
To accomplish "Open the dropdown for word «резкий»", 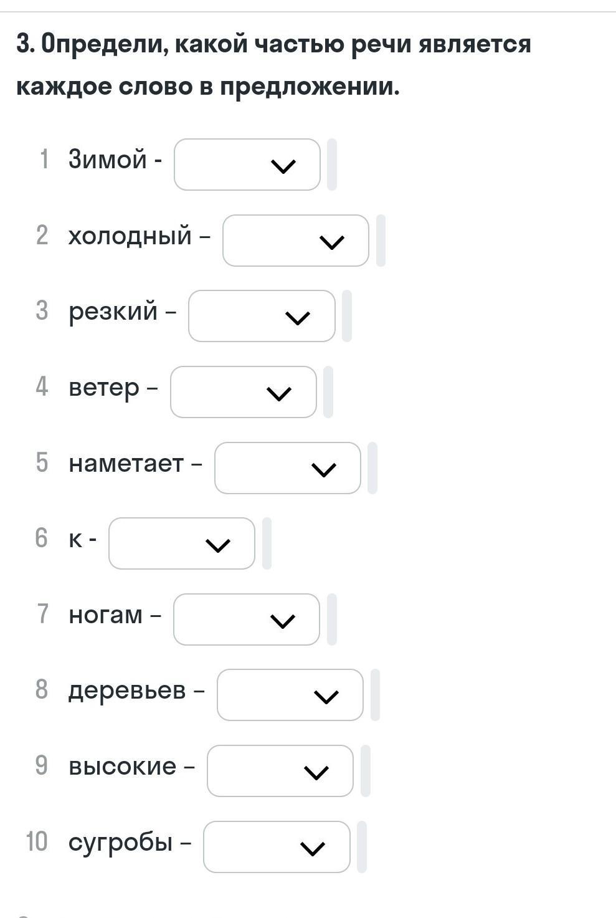I will (x=262, y=316).
